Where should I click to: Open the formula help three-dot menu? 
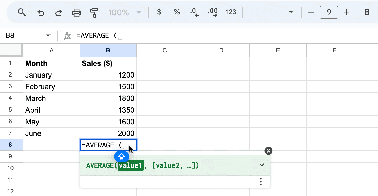tap(261, 182)
